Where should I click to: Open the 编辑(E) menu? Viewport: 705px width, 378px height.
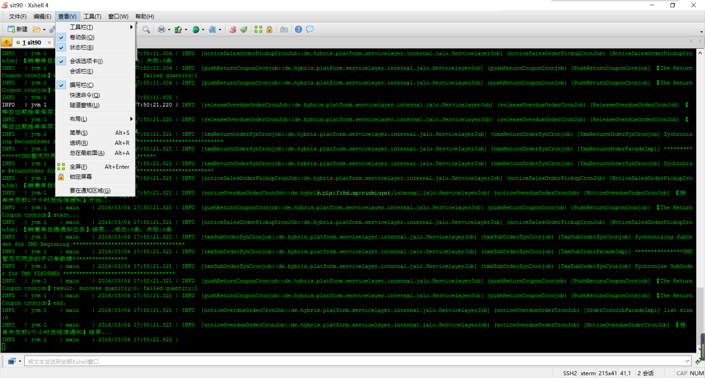coord(42,17)
